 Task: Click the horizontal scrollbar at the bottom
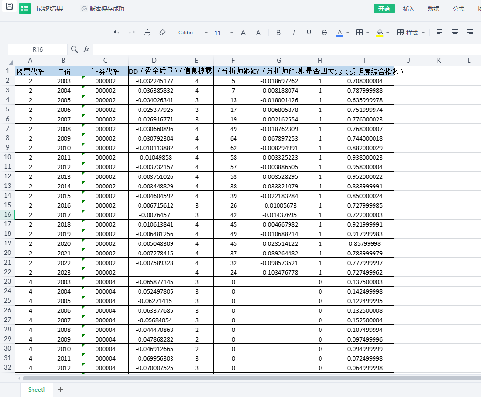click(252, 378)
